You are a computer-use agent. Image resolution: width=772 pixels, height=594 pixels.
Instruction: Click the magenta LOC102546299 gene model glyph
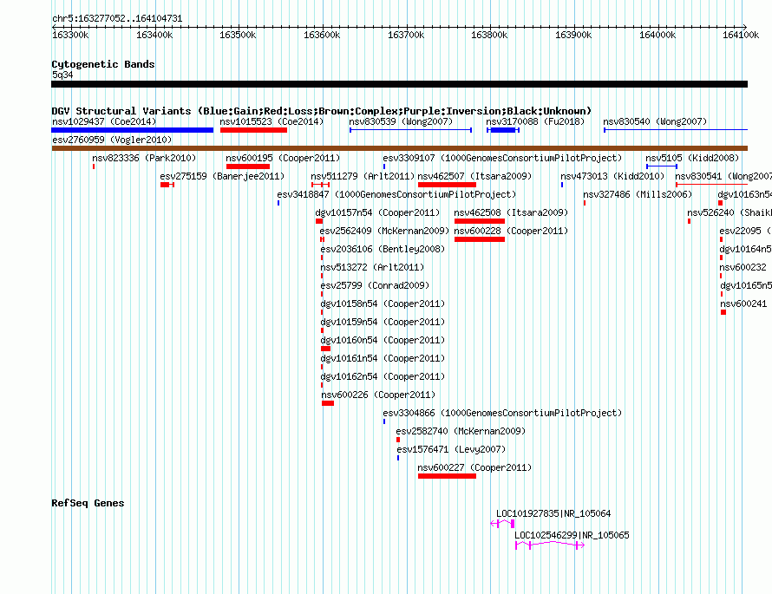coord(550,545)
